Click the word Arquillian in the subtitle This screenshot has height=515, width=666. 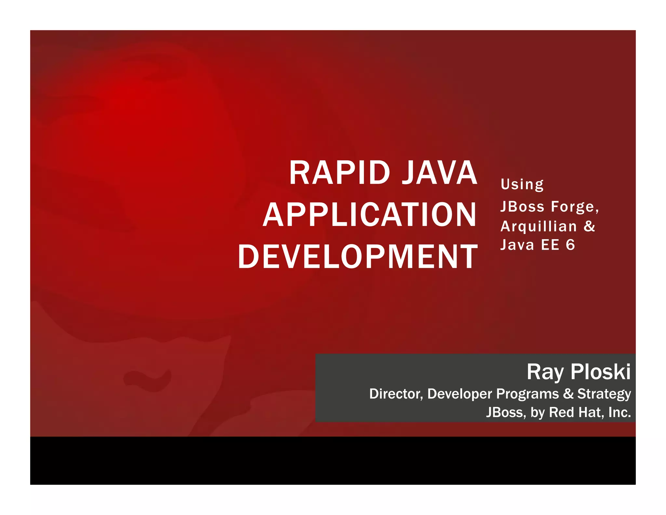tap(539, 226)
